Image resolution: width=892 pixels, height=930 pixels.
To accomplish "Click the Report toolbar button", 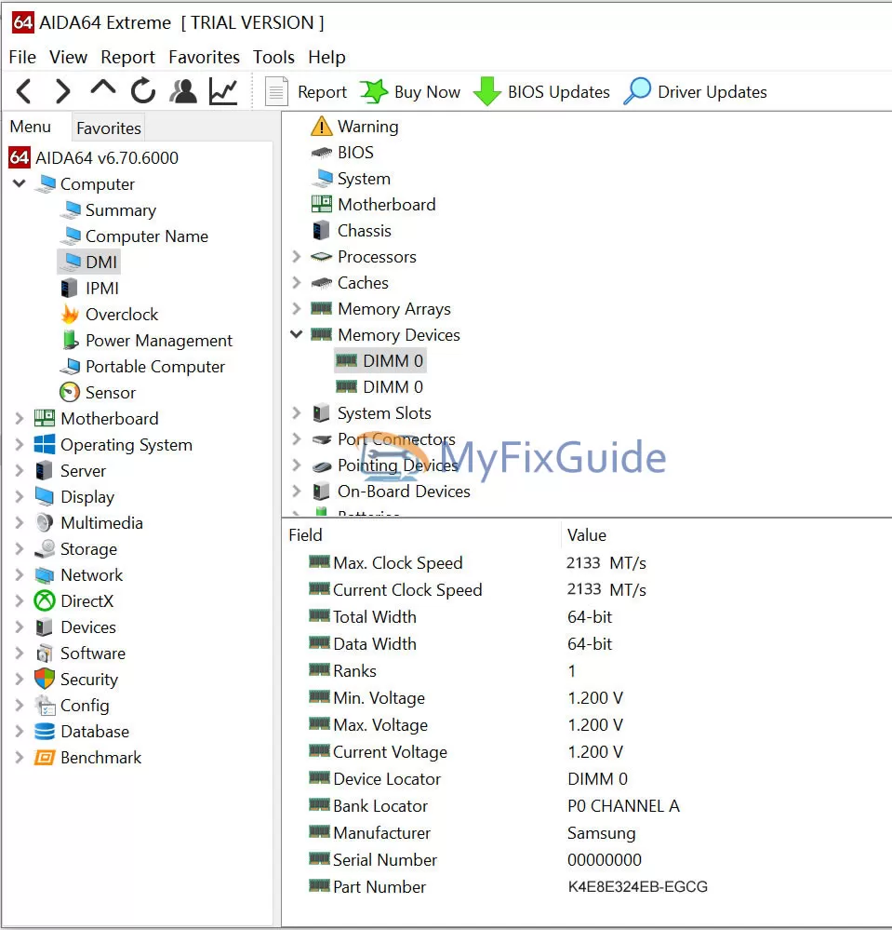I will (305, 92).
